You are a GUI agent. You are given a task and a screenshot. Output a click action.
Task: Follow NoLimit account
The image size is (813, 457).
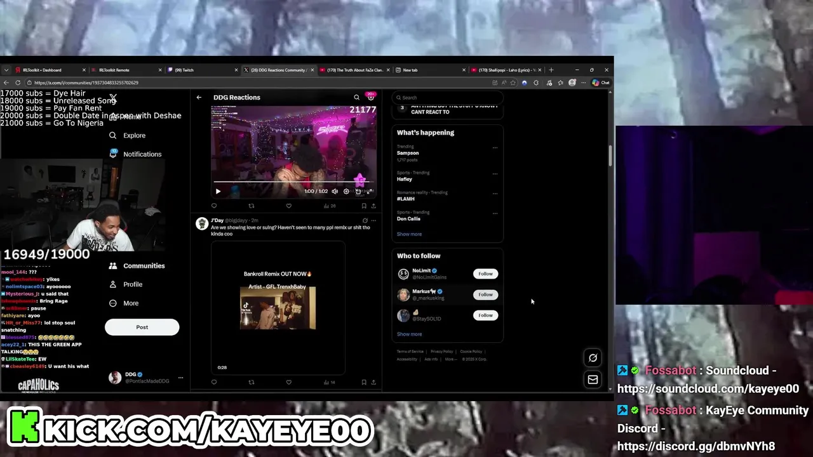(485, 274)
